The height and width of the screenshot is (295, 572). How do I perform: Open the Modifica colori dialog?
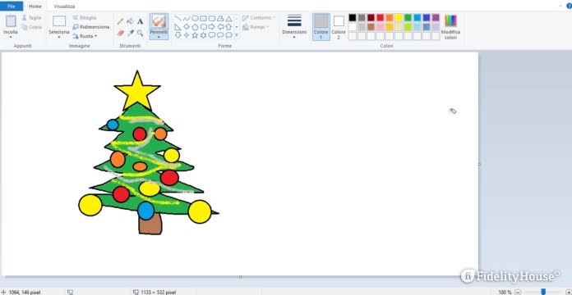[450, 27]
